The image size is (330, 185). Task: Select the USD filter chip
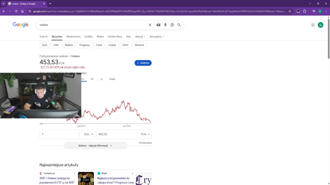56,45
